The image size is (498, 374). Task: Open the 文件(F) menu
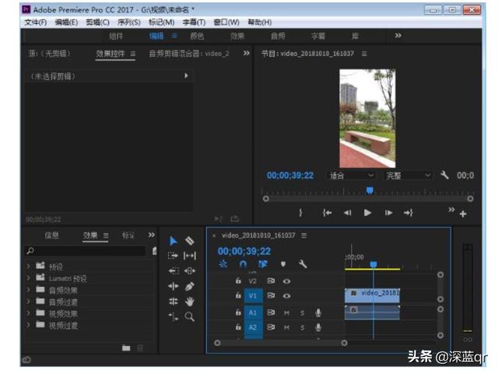pyautogui.click(x=36, y=23)
